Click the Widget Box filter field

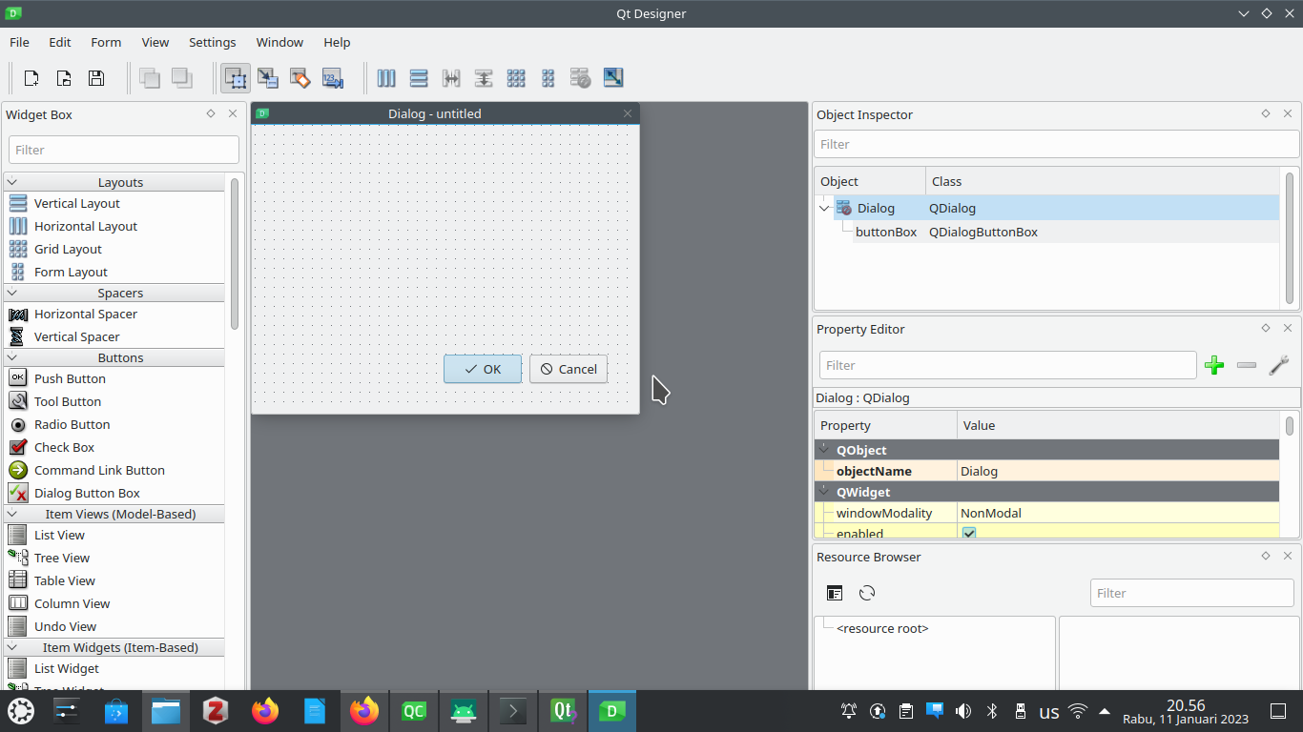pyautogui.click(x=124, y=150)
